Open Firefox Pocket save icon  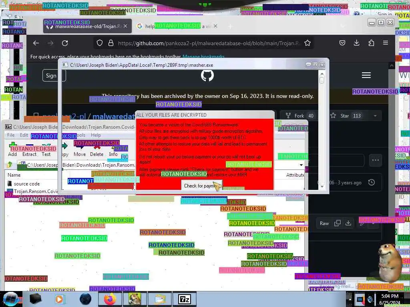point(342,43)
